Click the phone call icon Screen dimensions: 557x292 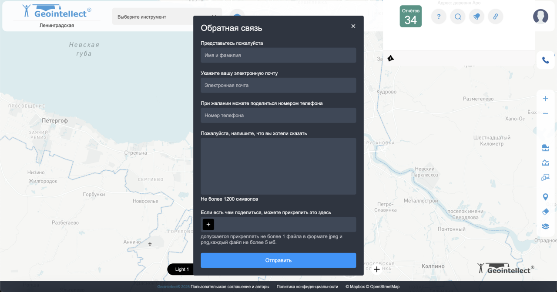(545, 60)
